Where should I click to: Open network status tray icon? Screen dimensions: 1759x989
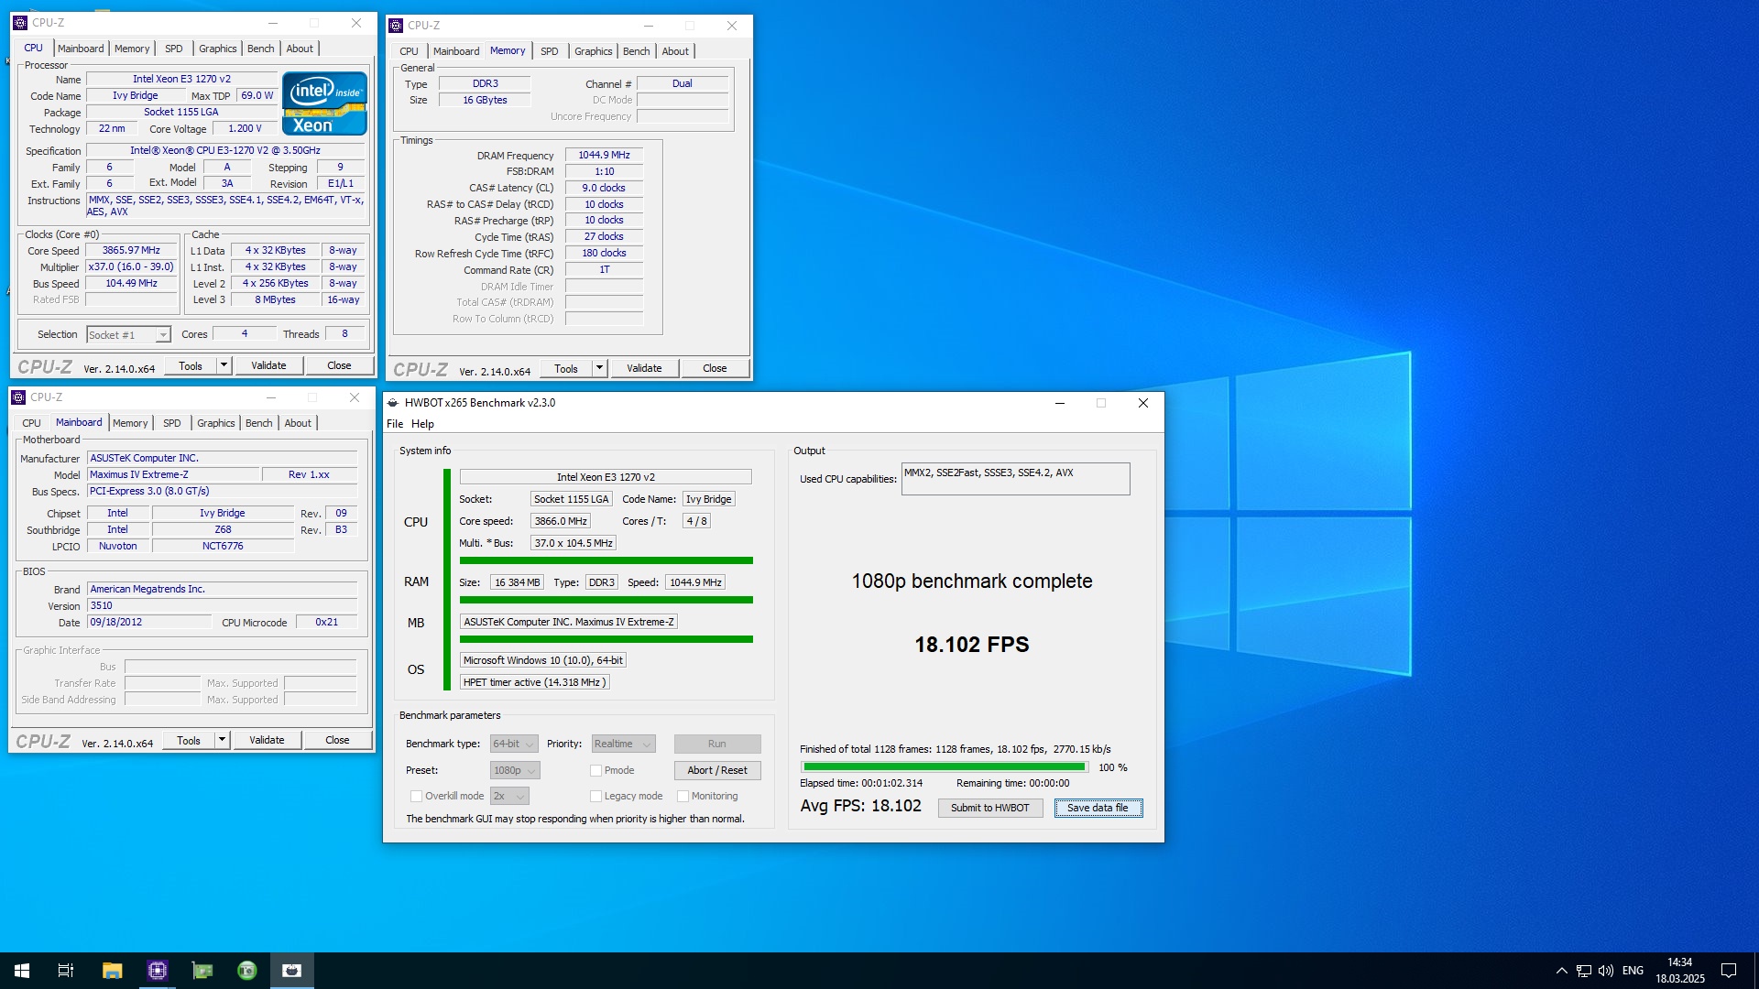(1584, 971)
